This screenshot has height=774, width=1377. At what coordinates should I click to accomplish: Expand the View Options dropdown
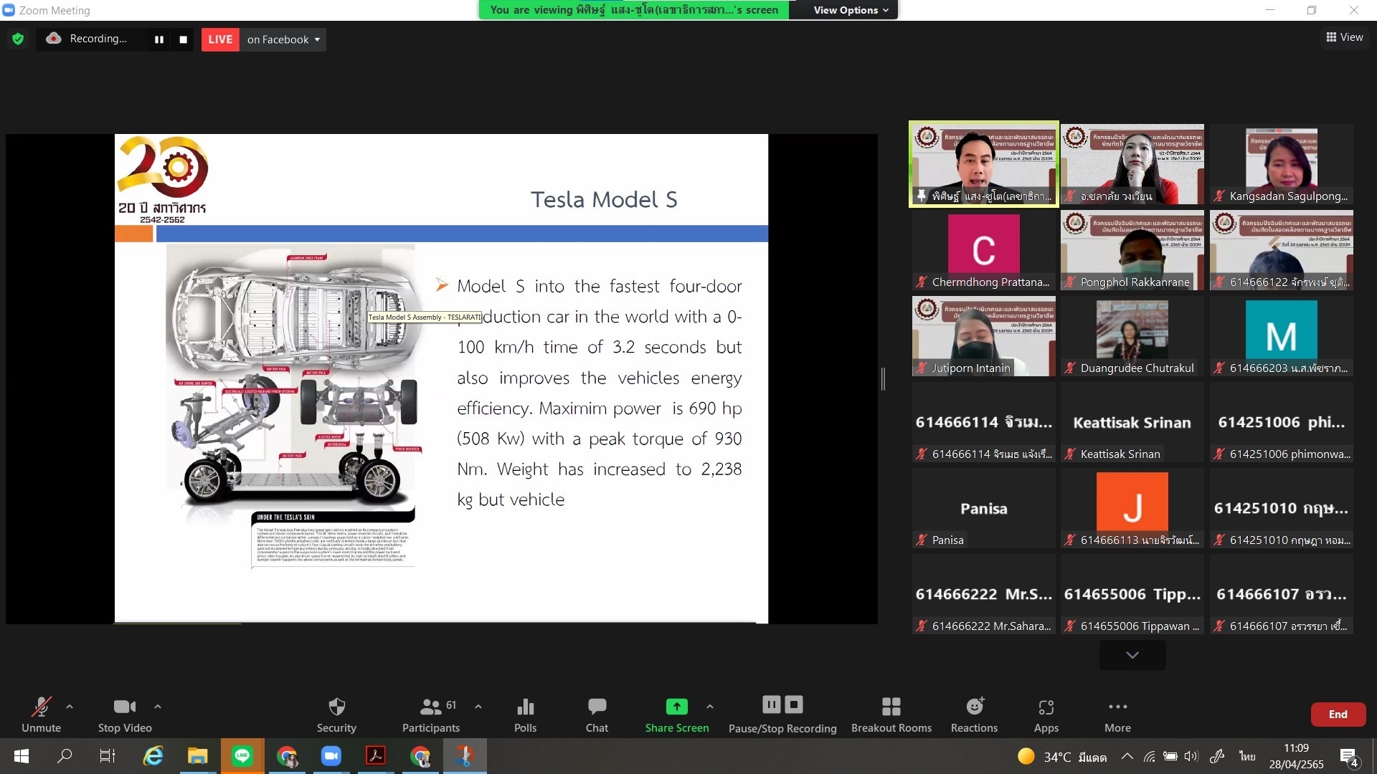[851, 10]
